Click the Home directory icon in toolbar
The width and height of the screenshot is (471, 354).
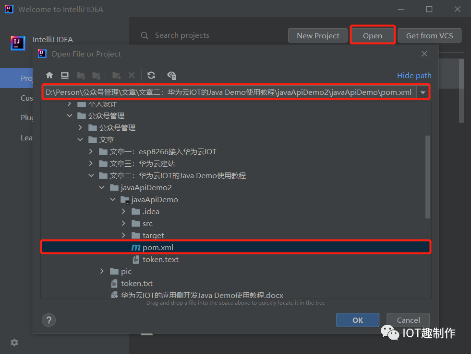coord(48,75)
